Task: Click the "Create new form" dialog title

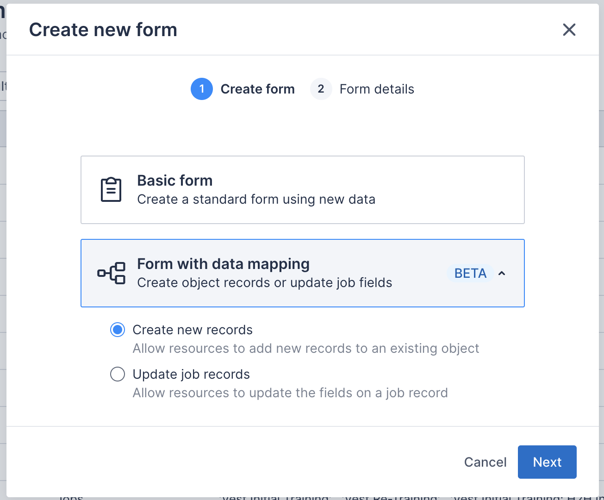Action: coord(103,30)
